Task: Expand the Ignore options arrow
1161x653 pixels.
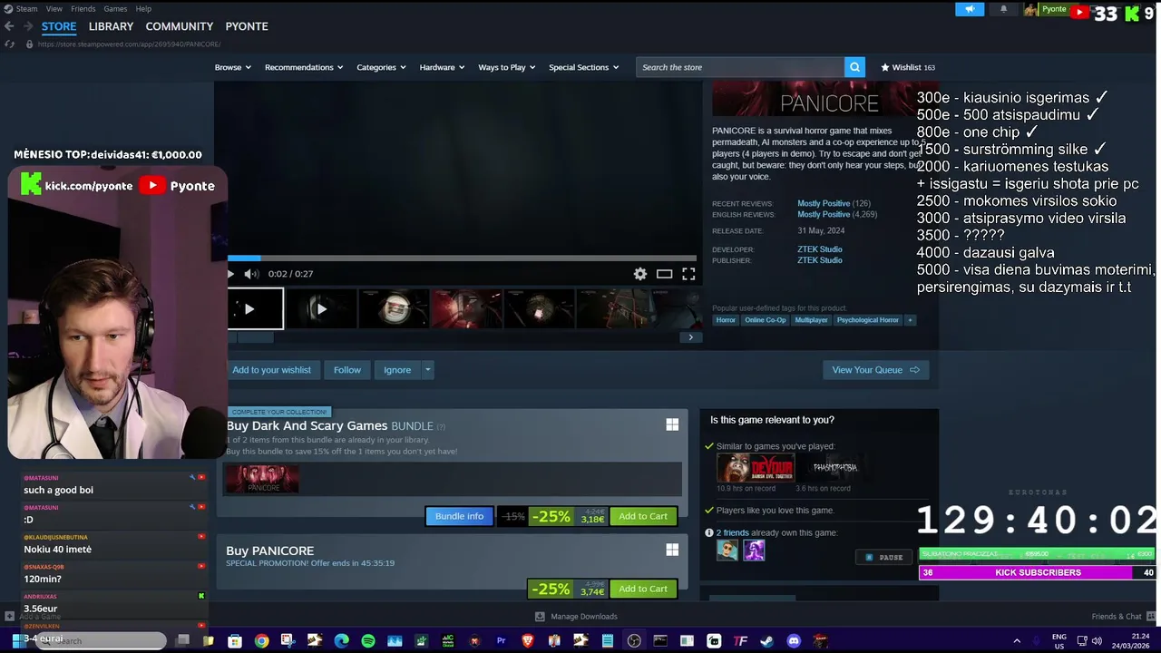Action: pos(427,370)
